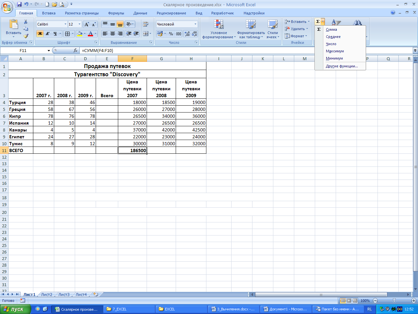This screenshot has width=418, height=314.
Task: Click the Decrease Font Size icon
Action: click(x=94, y=24)
